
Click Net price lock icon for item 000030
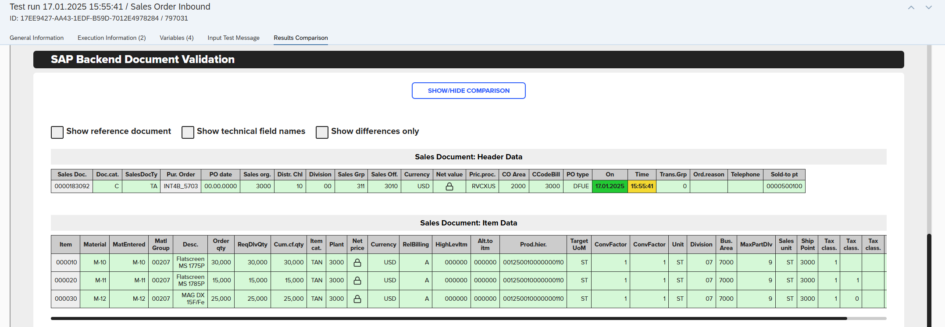click(357, 299)
